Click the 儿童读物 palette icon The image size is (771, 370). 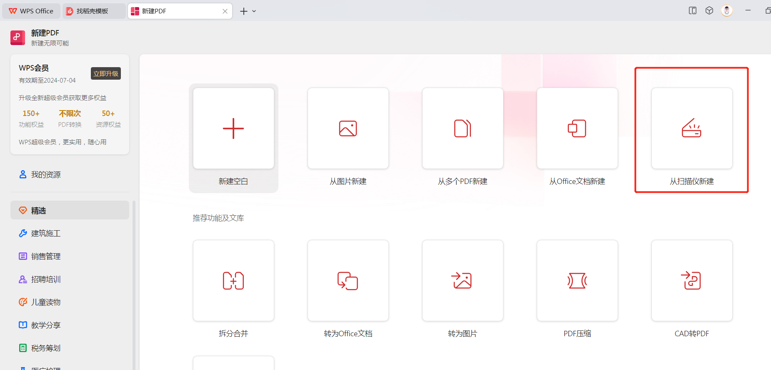point(23,302)
